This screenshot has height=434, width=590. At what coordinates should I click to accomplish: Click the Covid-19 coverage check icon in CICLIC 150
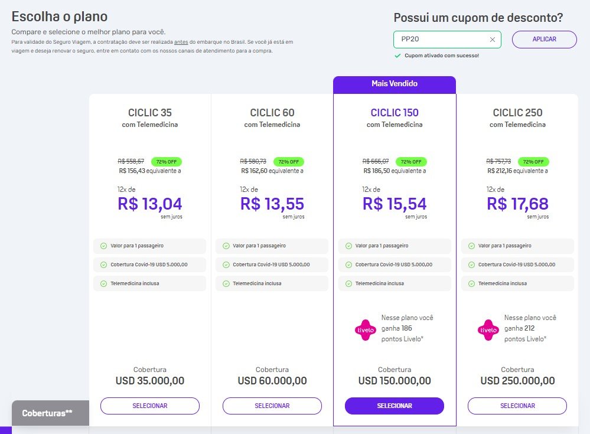pos(349,265)
